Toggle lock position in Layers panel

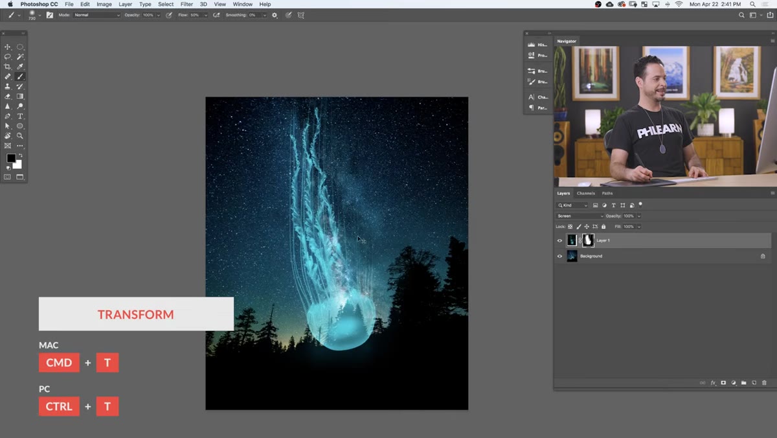587,227
